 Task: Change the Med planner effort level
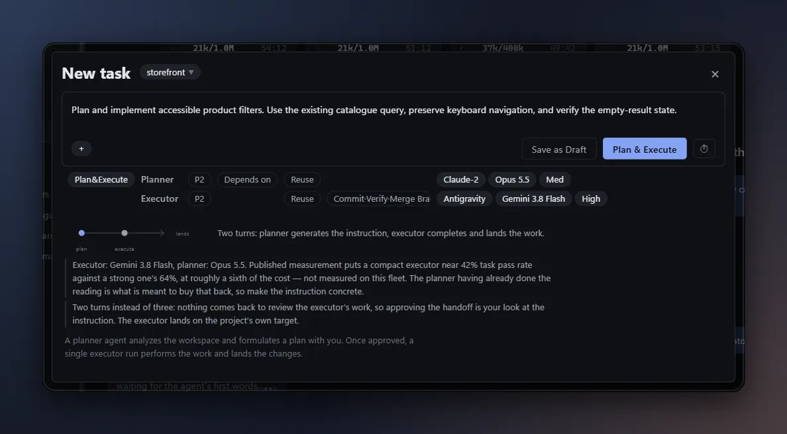click(x=554, y=180)
